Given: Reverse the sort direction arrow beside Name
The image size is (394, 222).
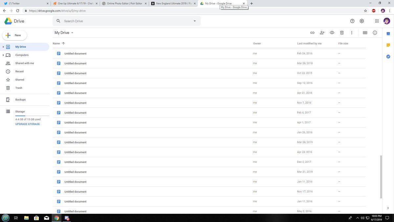Looking at the screenshot, I should click(63, 43).
